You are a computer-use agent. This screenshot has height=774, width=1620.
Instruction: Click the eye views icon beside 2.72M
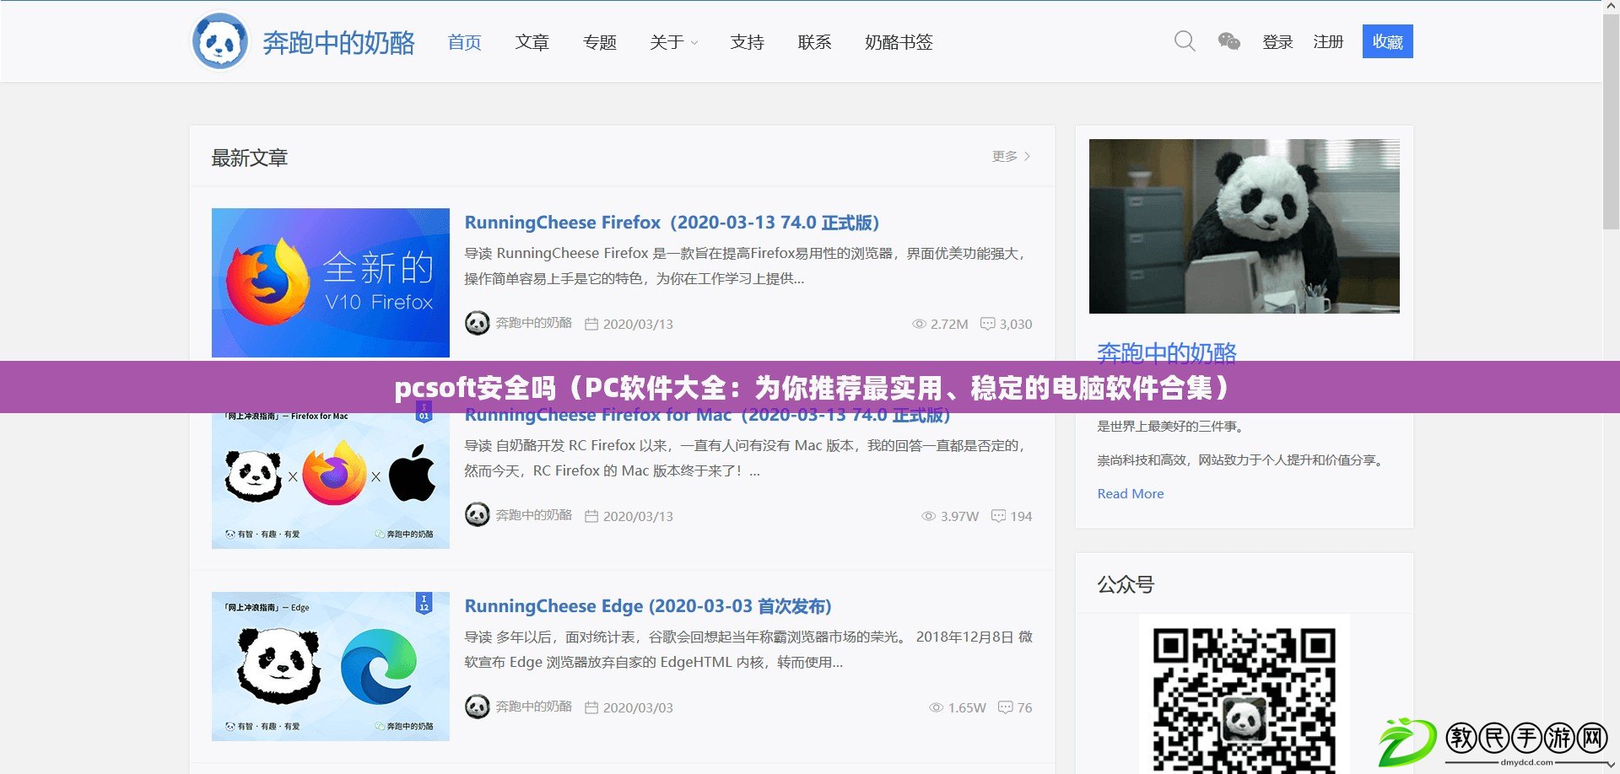(x=919, y=324)
